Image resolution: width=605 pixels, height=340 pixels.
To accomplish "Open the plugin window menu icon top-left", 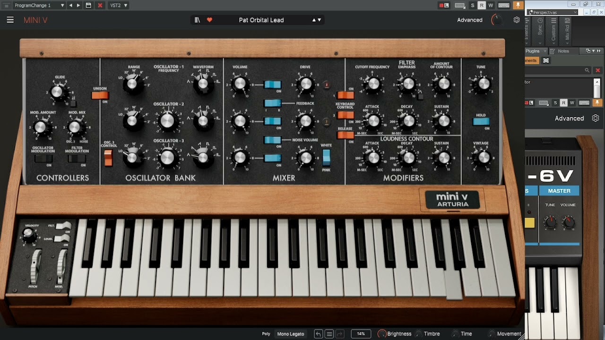I will tap(6, 5).
